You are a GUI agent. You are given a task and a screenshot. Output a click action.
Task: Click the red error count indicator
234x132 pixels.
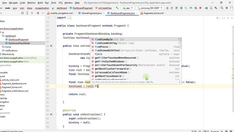pyautogui.click(x=218, y=18)
